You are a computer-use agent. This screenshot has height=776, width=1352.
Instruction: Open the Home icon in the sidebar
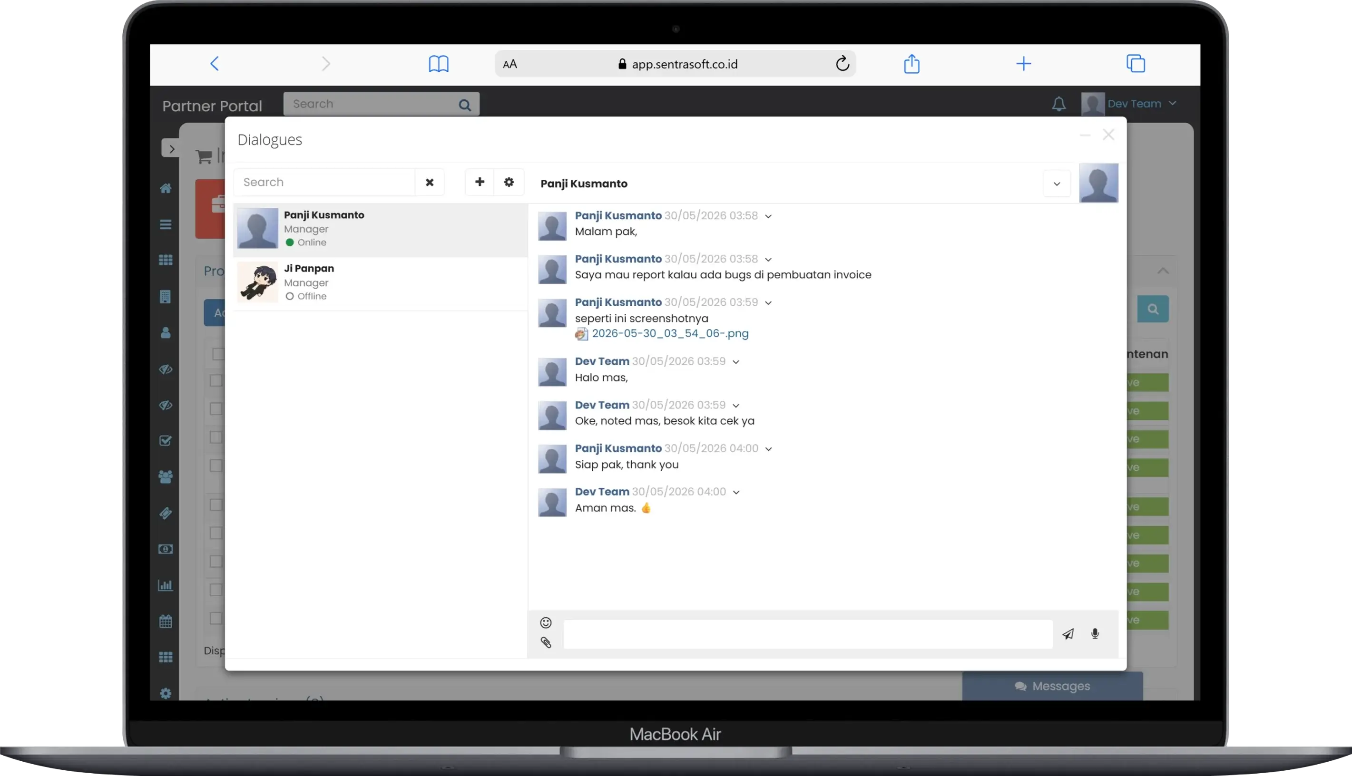[166, 188]
